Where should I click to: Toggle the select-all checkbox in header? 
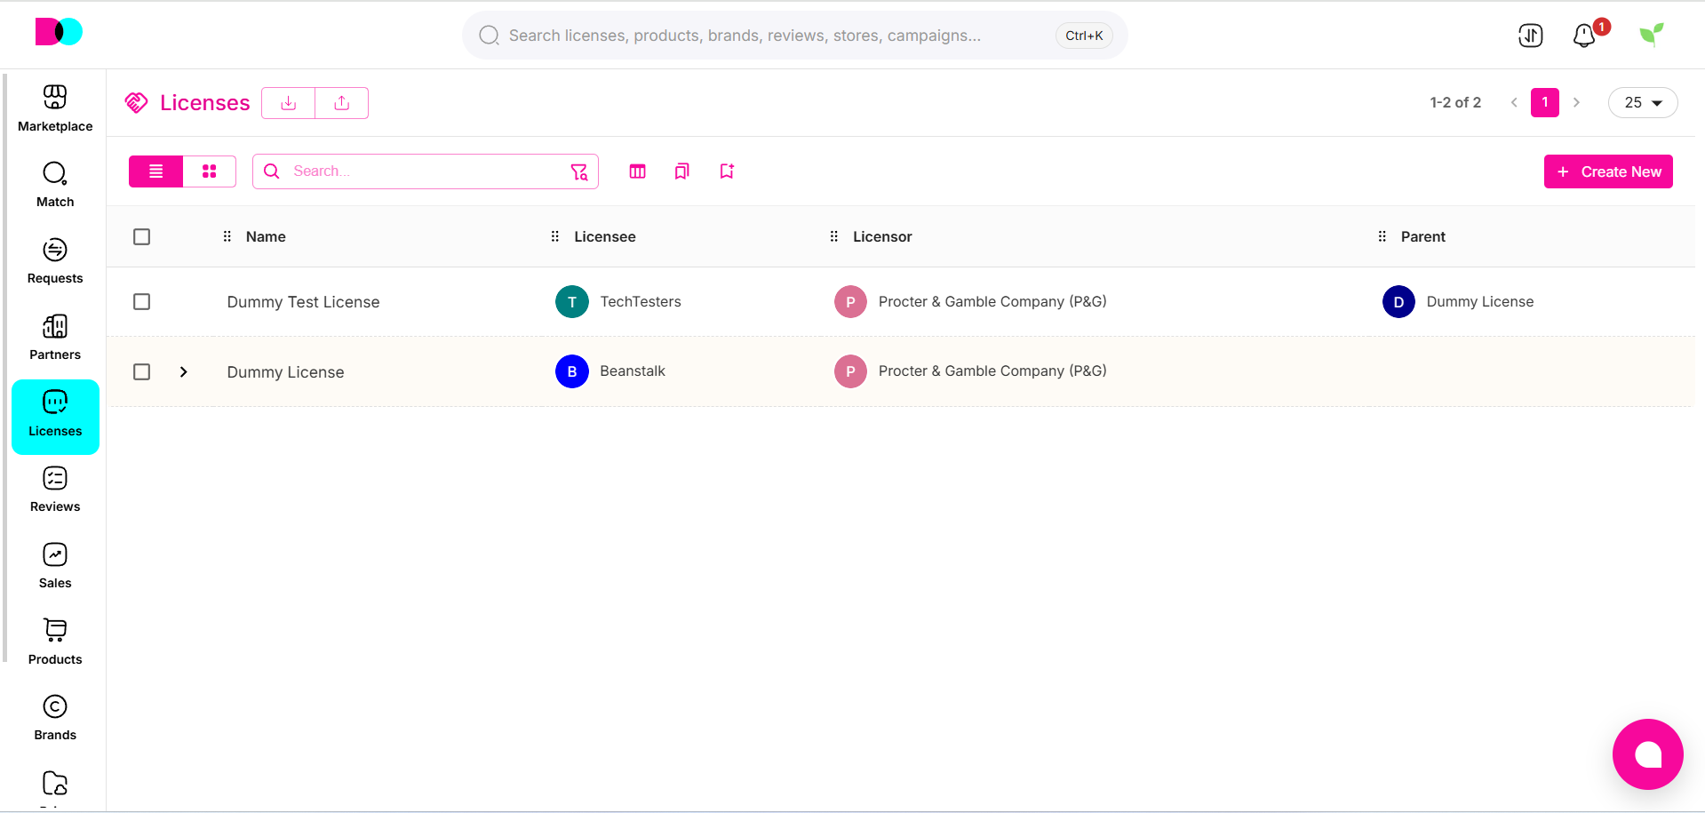click(x=141, y=236)
